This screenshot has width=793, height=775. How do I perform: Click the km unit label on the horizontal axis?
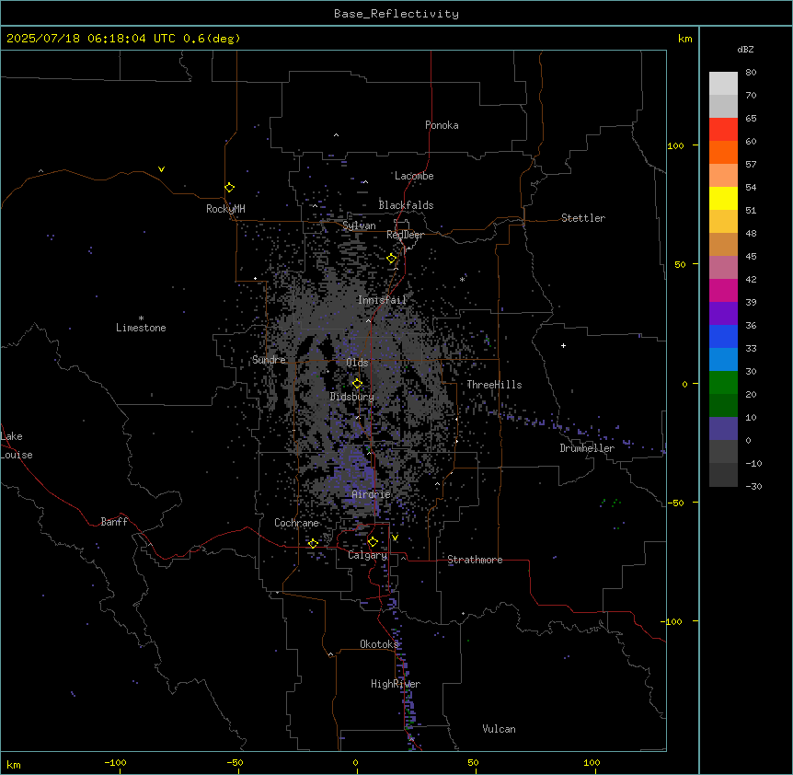tap(14, 765)
